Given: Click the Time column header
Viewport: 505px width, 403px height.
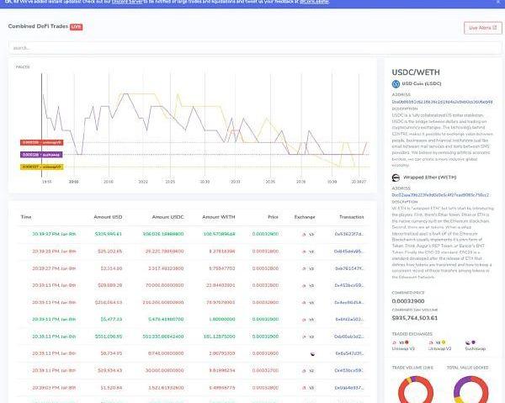Looking at the screenshot, I should 26,217.
